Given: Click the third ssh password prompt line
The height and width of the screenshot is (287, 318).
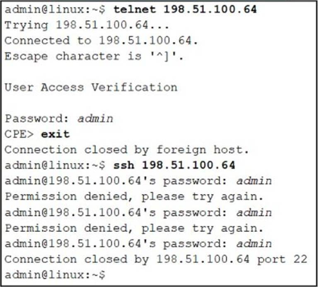Looking at the screenshot, I should [x=138, y=244].
